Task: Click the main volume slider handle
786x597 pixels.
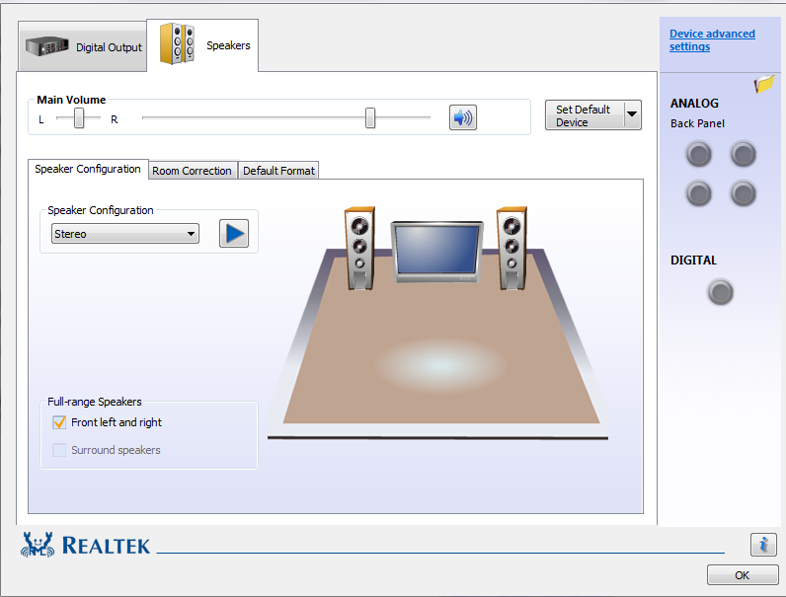Action: click(370, 117)
